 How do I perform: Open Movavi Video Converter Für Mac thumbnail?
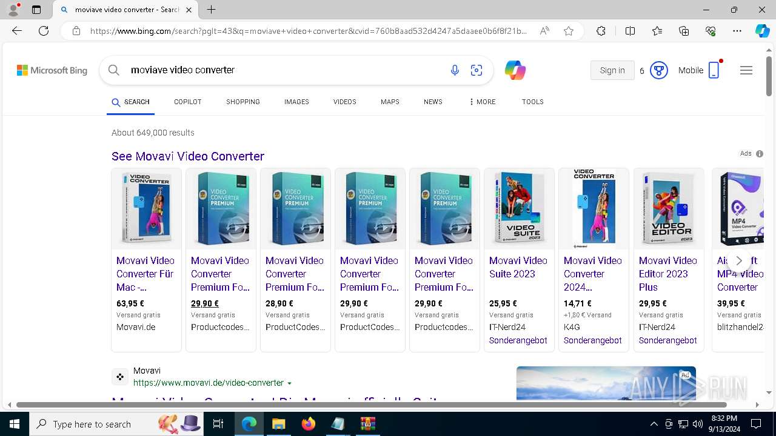(x=146, y=209)
